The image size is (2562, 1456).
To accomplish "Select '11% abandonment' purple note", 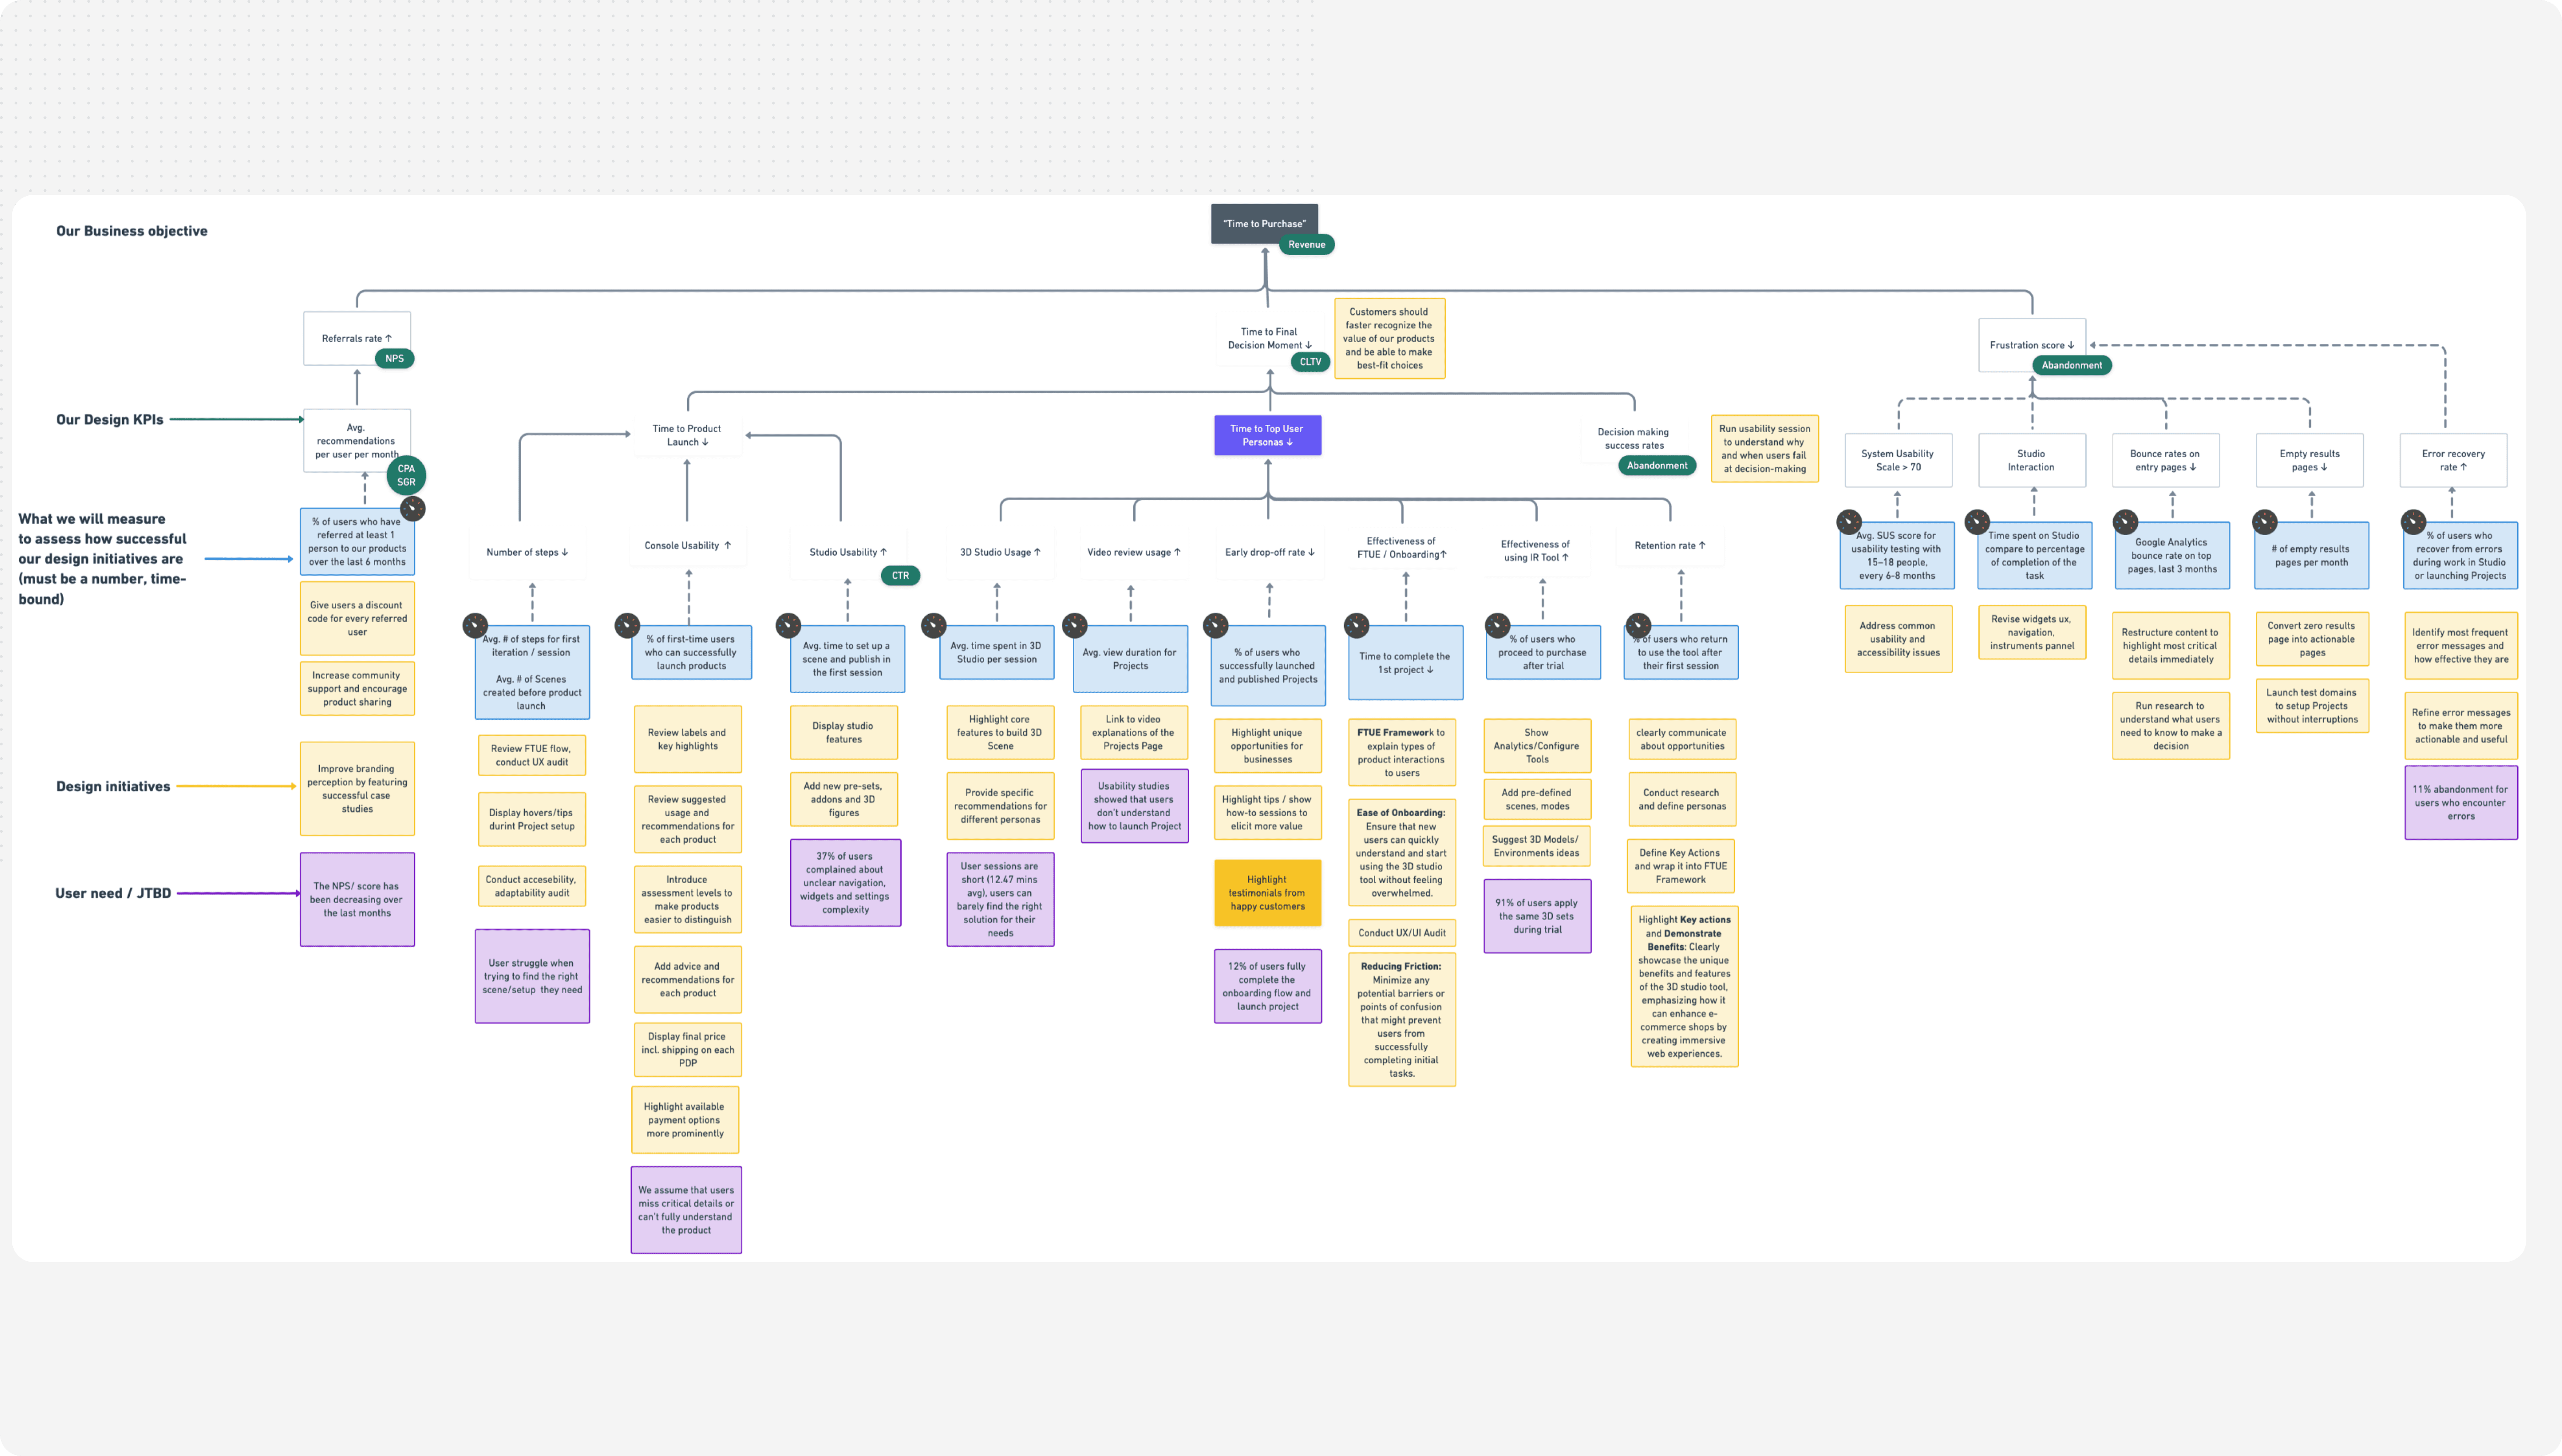I will pyautogui.click(x=2461, y=803).
